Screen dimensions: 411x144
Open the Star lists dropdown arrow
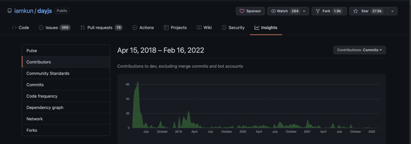pos(392,11)
